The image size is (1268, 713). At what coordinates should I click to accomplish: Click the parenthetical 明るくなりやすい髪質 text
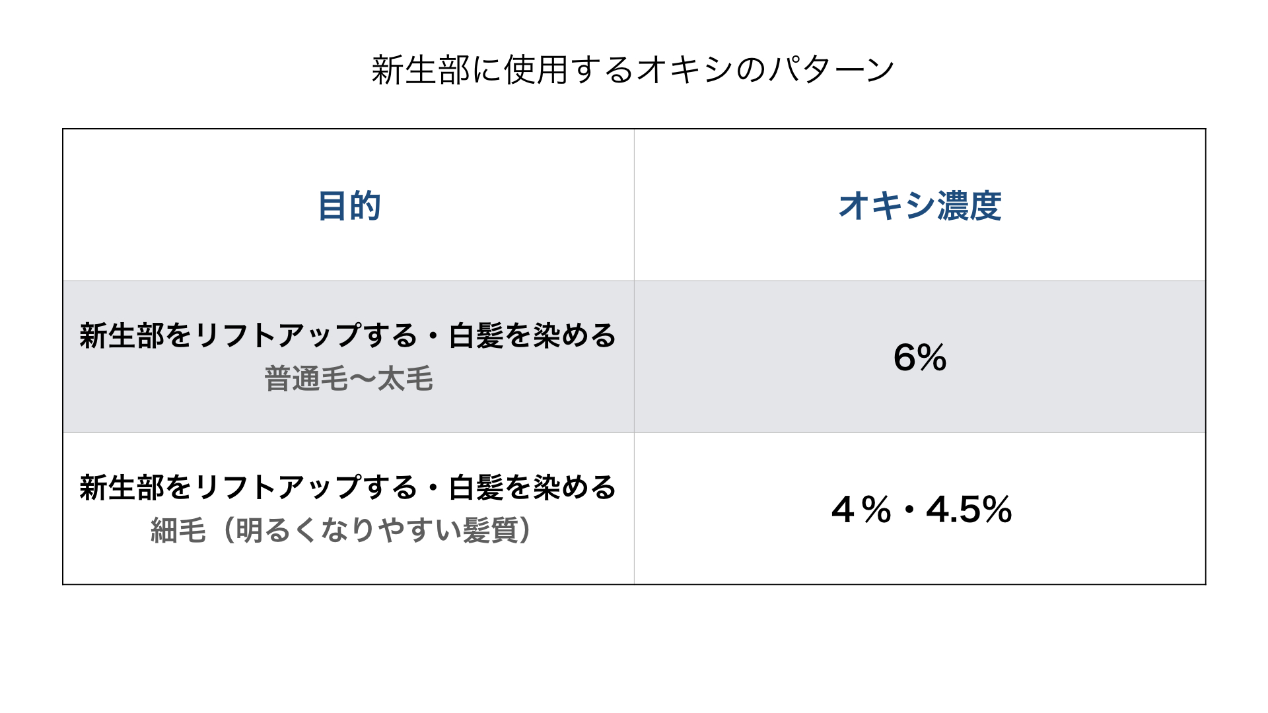[x=376, y=531]
